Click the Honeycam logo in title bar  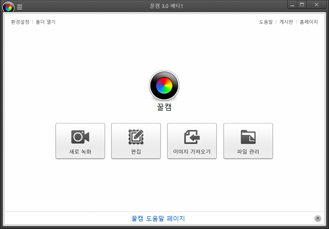point(8,7)
